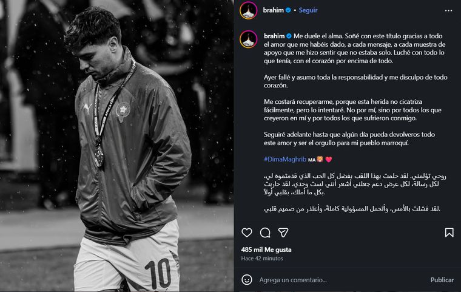Viewport: 461px width, 292px height.
Task: Click brahim username in the caption
Action: tap(274, 36)
